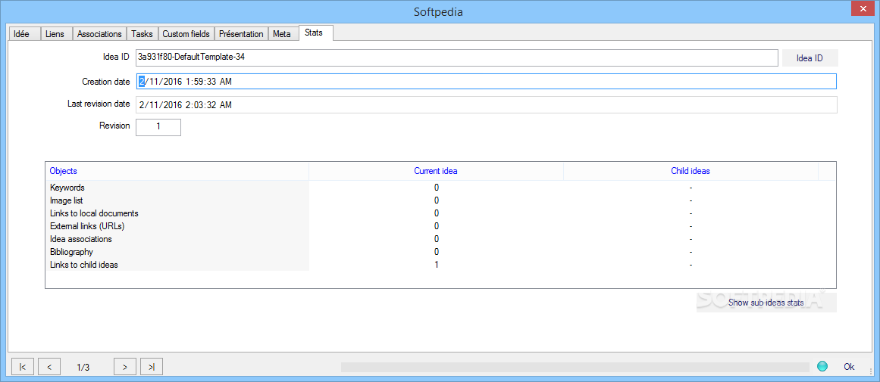Image resolution: width=880 pixels, height=382 pixels.
Task: Open the Liens tab
Action: tap(56, 33)
